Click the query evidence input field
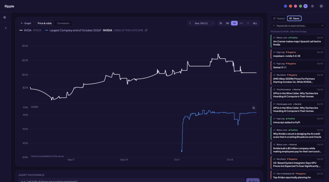This screenshot has width=329, height=182. [131, 180]
